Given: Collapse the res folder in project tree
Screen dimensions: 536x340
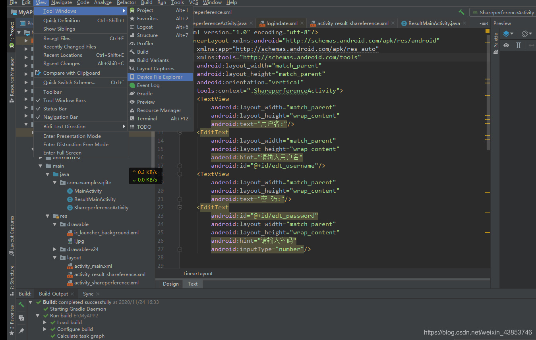Looking at the screenshot, I should tap(48, 216).
